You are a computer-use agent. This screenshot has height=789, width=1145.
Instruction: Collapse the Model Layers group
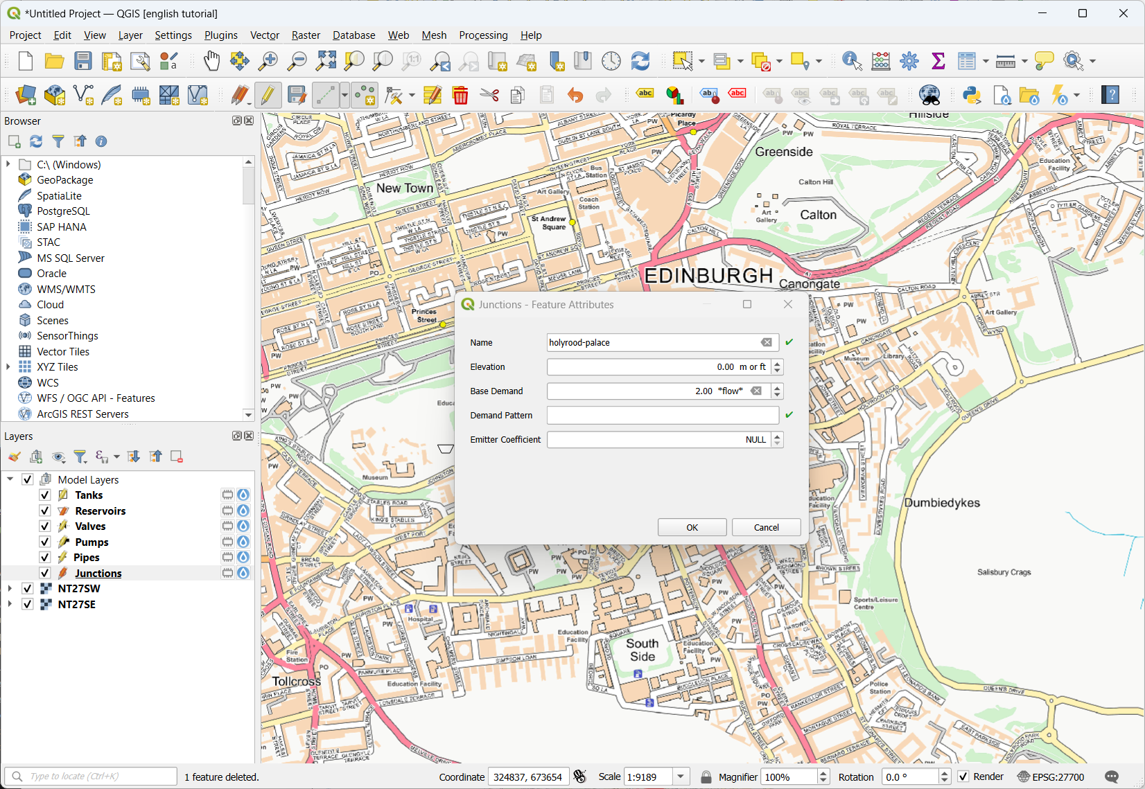pos(10,479)
